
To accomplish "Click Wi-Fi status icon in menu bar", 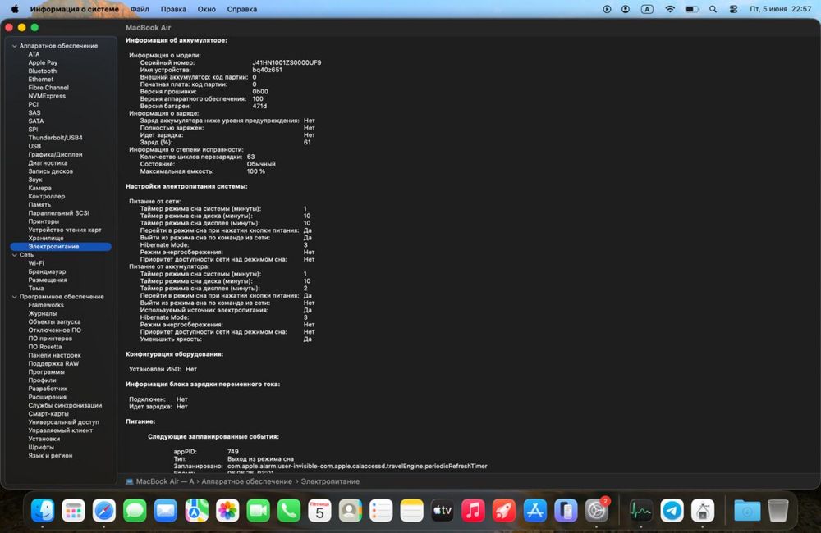I will [x=670, y=9].
